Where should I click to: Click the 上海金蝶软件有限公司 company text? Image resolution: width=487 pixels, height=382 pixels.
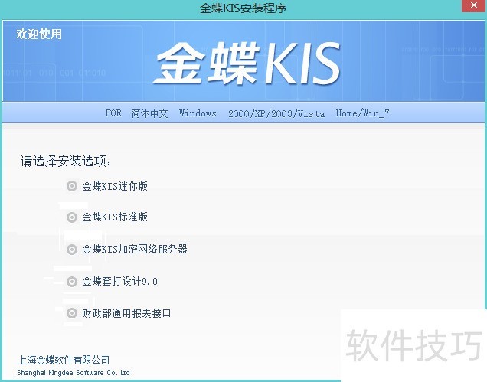pyautogui.click(x=64, y=360)
